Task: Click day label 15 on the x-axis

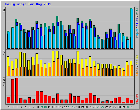Action: pos(66,107)
